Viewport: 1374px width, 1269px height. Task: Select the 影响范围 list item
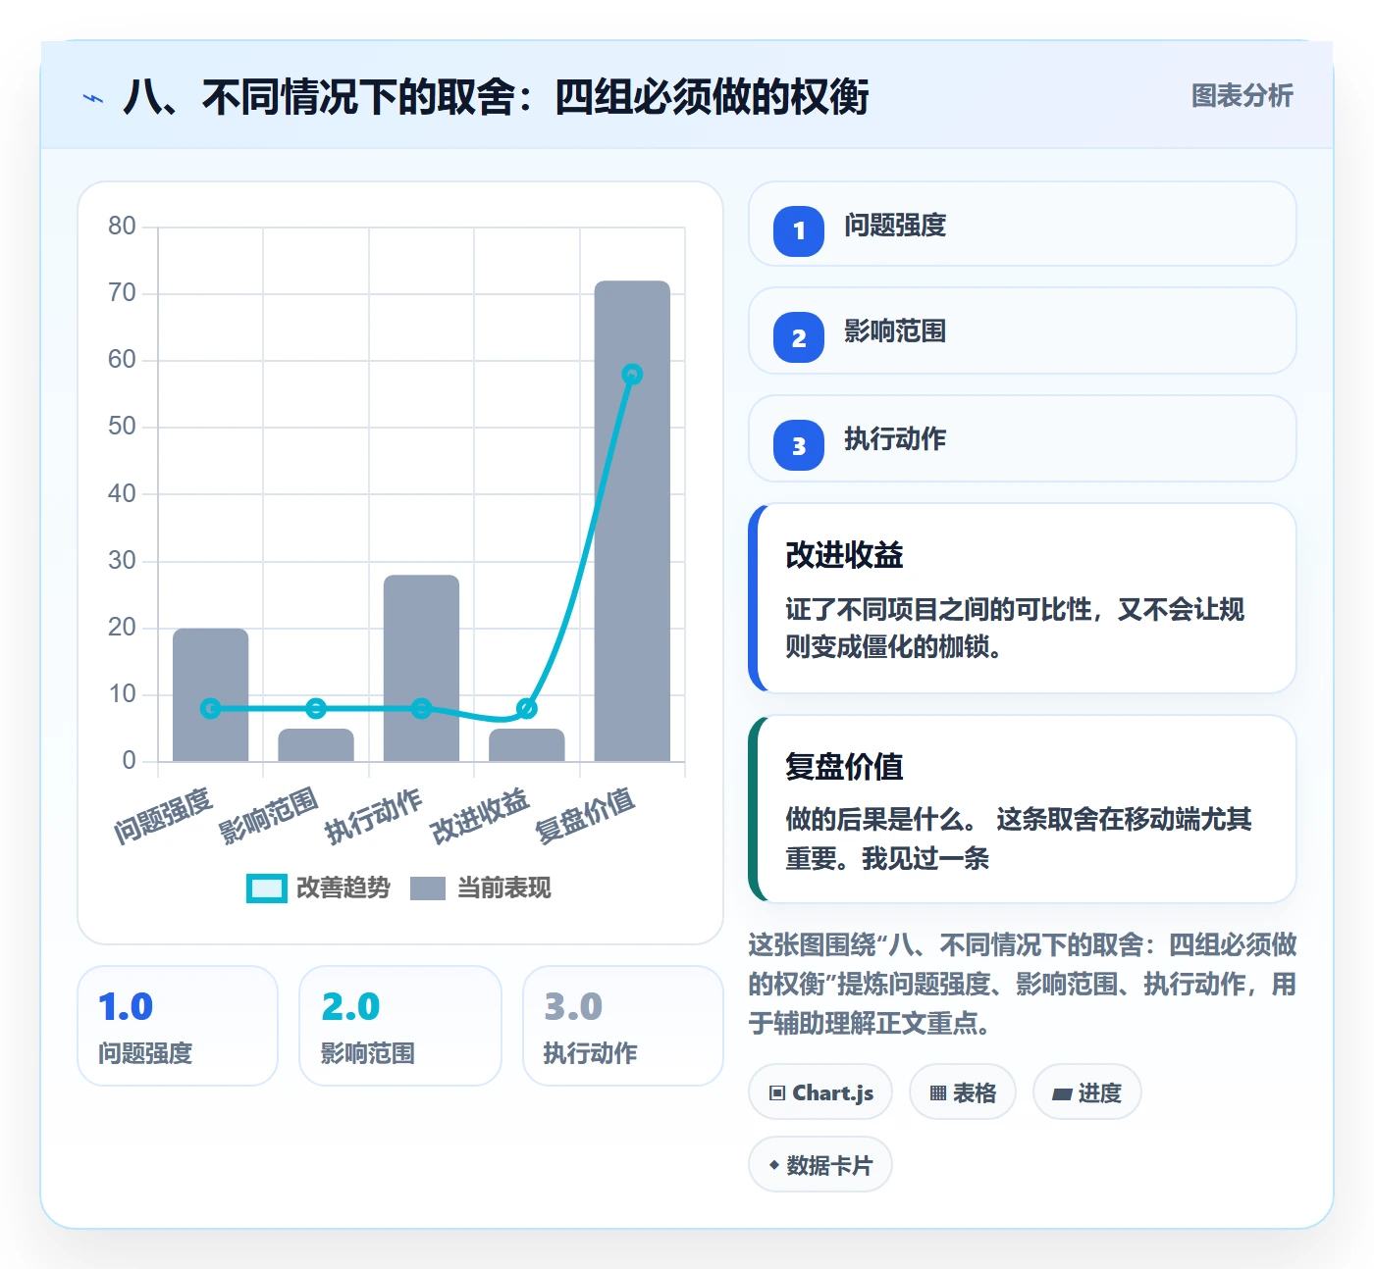[x=1022, y=330]
